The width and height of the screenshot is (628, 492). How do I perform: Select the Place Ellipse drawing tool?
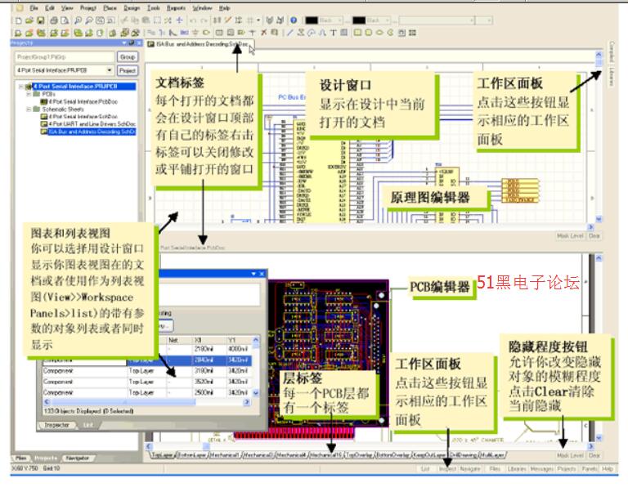pos(379,33)
